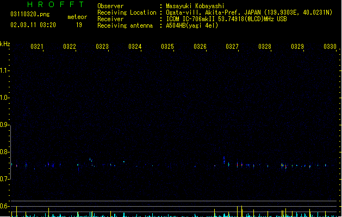The height and width of the screenshot is (217, 342).
Task: Click the 0328 time marker
Action: click(265, 47)
